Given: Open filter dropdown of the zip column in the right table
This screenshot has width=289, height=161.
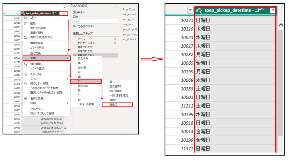Looking at the screenshot, I should [190, 10].
